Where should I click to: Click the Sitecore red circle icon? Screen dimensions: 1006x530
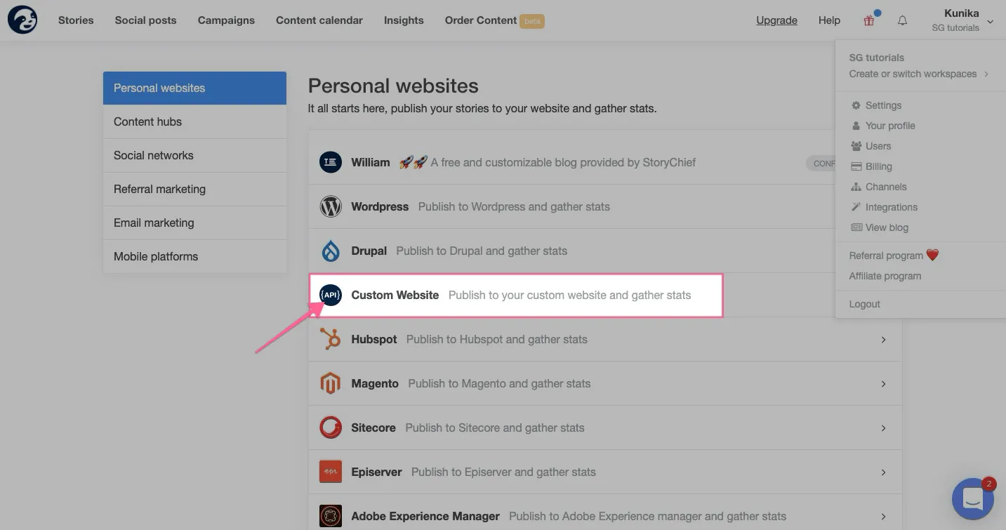(x=331, y=428)
